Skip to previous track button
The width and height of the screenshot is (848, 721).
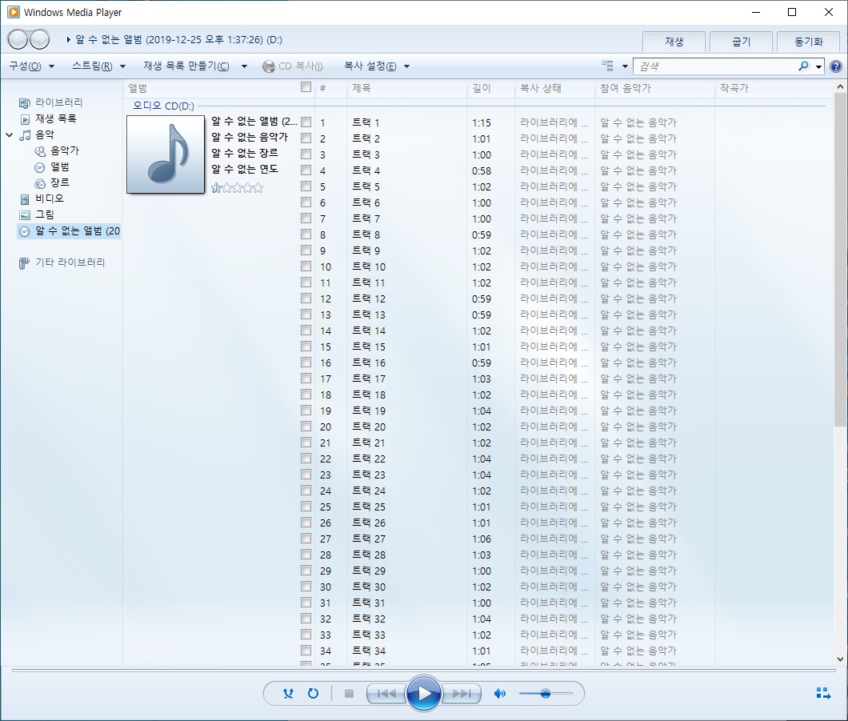coord(386,694)
